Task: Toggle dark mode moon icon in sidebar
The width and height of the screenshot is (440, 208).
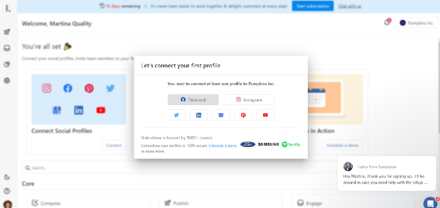Action: coord(7,177)
